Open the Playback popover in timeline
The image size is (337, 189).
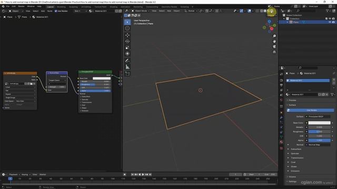coord(14,175)
